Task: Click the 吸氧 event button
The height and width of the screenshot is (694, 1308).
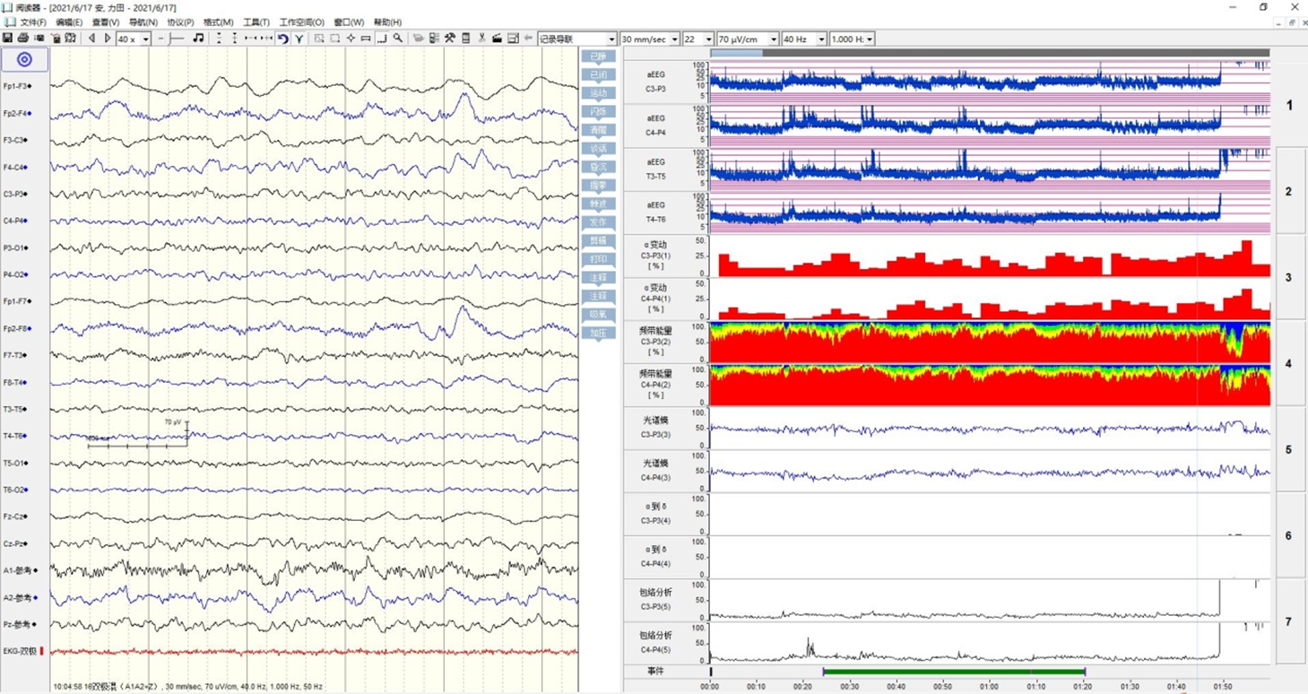Action: (x=598, y=315)
